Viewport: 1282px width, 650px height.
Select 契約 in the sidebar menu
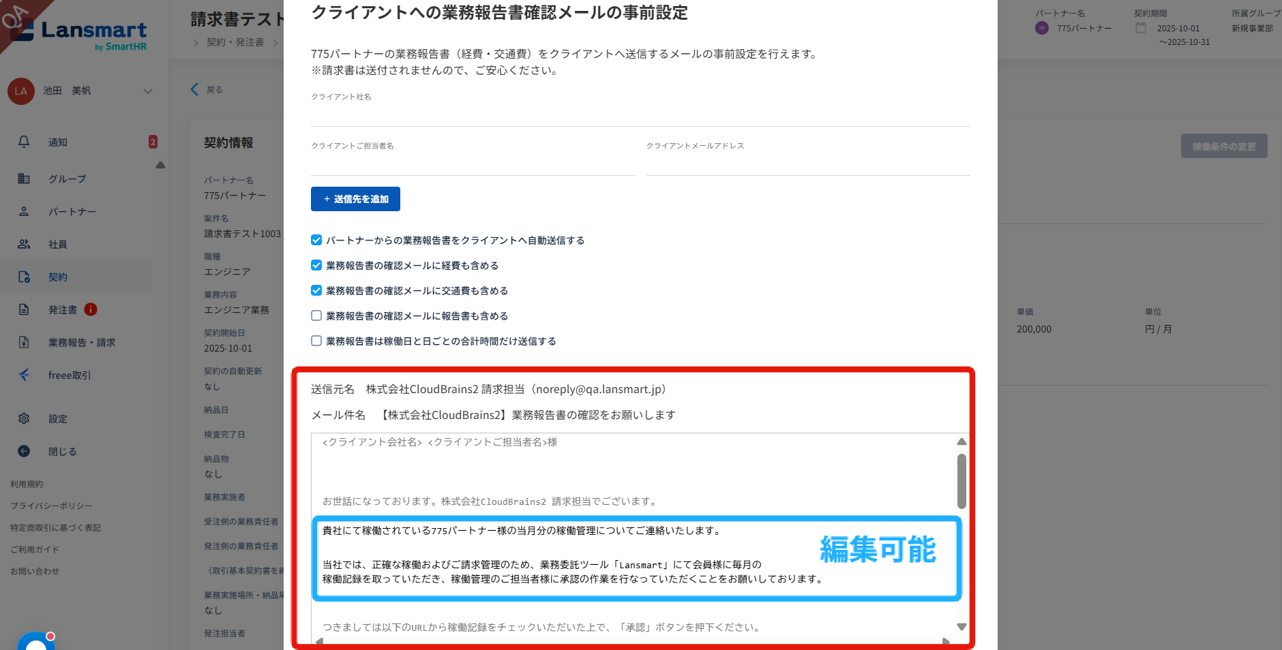(x=58, y=277)
